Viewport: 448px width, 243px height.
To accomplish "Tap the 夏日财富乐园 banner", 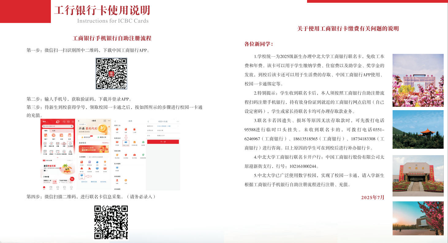I will pyautogui.click(x=58, y=168).
